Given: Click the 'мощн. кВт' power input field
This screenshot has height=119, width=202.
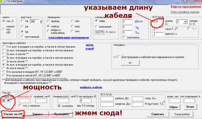Looking at the screenshot, I should [x=8, y=101].
